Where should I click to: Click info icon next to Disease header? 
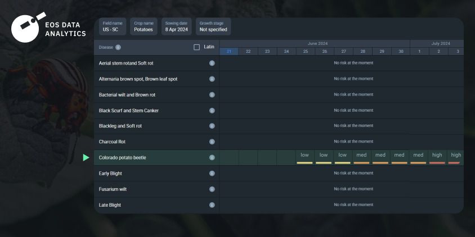[118, 47]
